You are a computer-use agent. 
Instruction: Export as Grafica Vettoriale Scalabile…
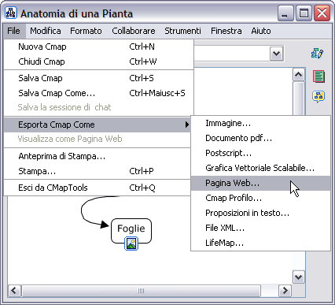(x=260, y=168)
